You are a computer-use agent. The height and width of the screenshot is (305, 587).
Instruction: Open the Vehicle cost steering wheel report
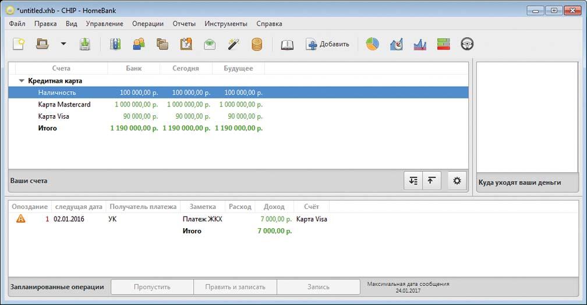467,44
